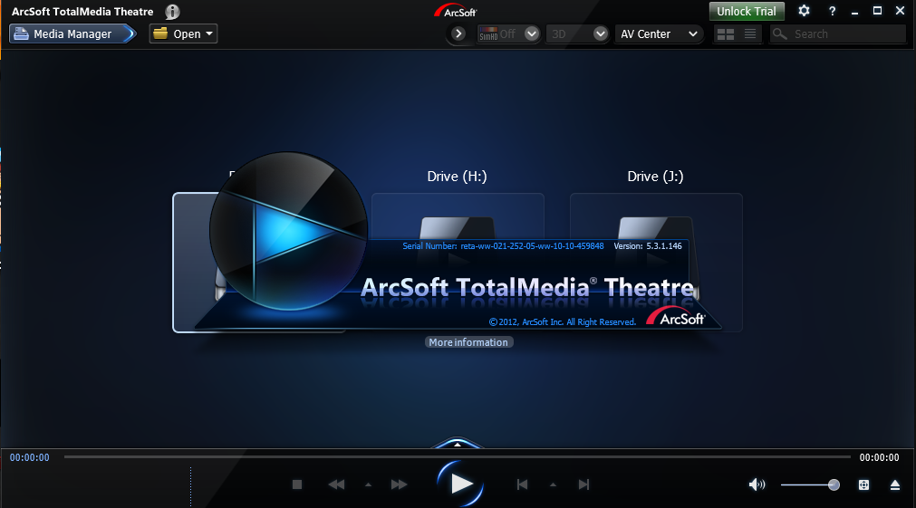Click the elapsed time 00:00:00 readout

[29, 457]
